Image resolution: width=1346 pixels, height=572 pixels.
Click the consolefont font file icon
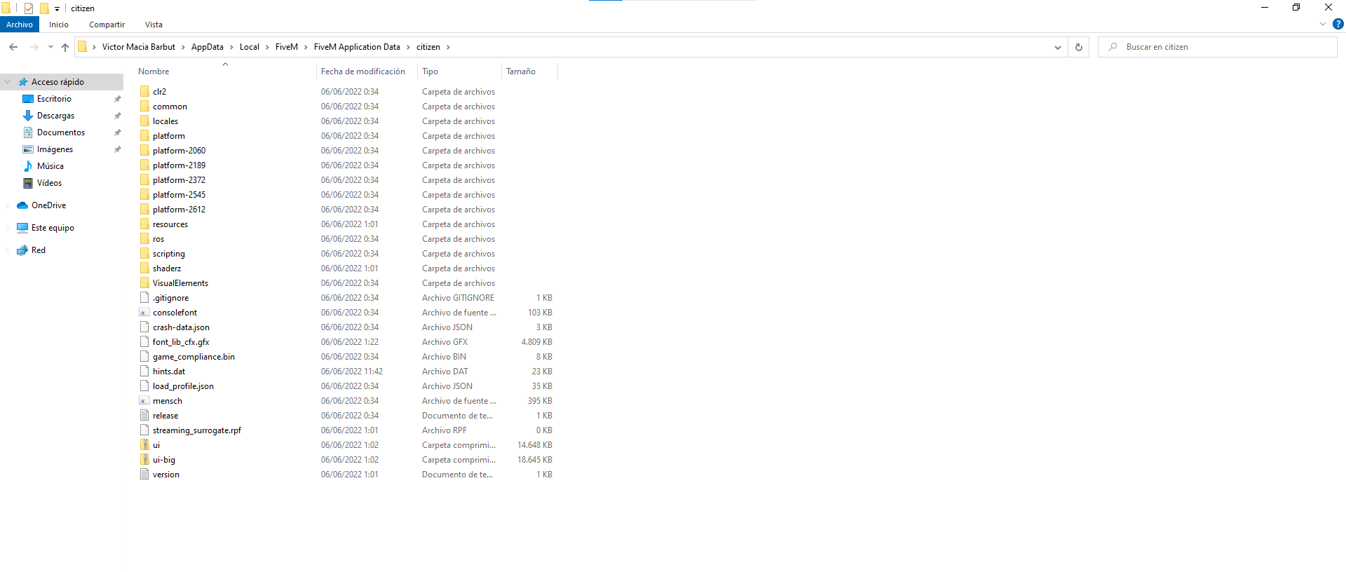click(x=144, y=313)
